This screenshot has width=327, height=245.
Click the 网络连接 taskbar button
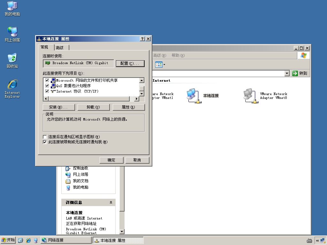(66, 240)
